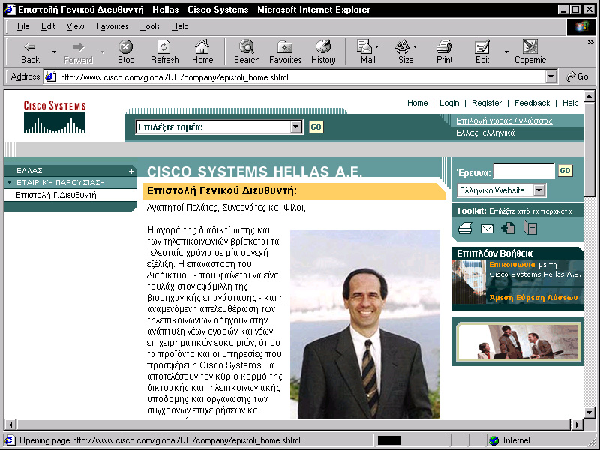Click the General Manager photo

365,324
